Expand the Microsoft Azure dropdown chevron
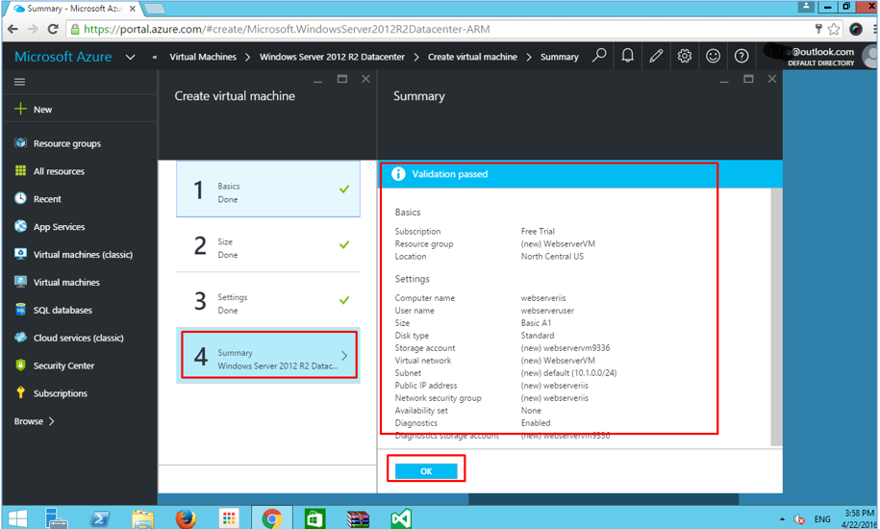 point(130,57)
